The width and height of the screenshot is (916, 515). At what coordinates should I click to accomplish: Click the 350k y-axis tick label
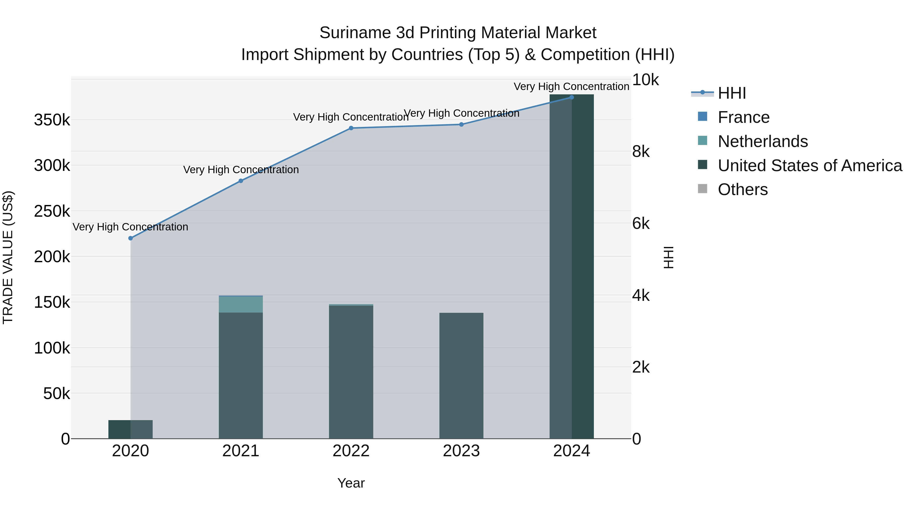52,120
